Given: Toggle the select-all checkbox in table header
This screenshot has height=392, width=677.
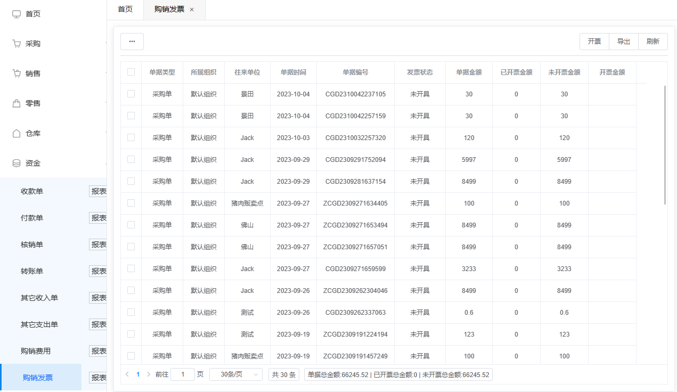Looking at the screenshot, I should click(x=131, y=72).
